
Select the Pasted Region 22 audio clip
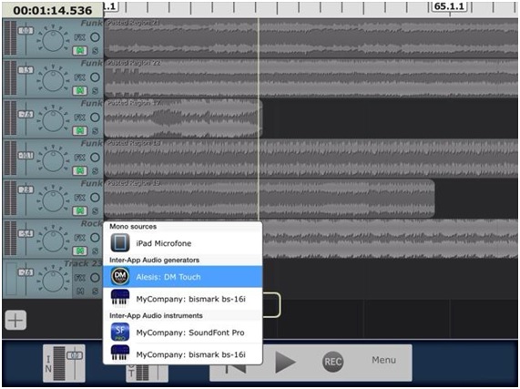(x=311, y=78)
